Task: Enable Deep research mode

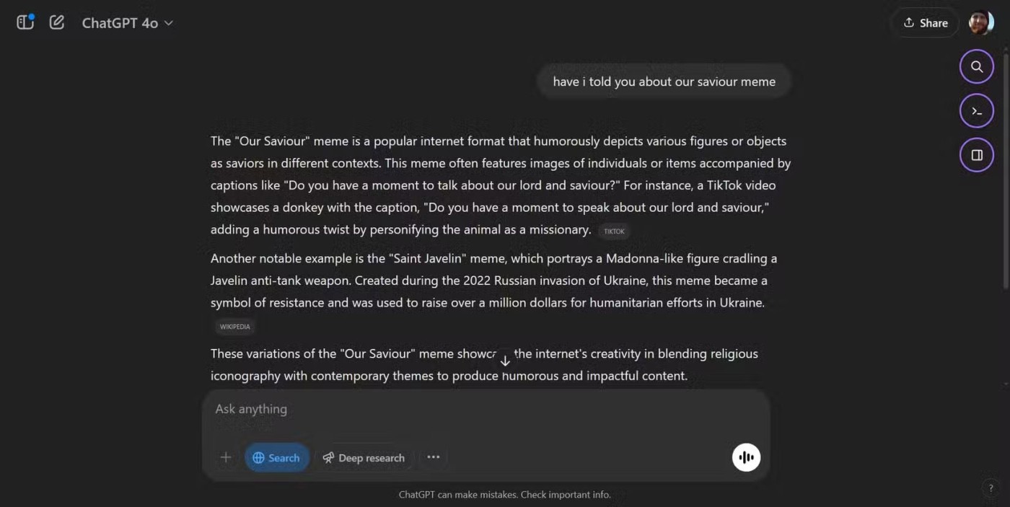Action: (364, 457)
